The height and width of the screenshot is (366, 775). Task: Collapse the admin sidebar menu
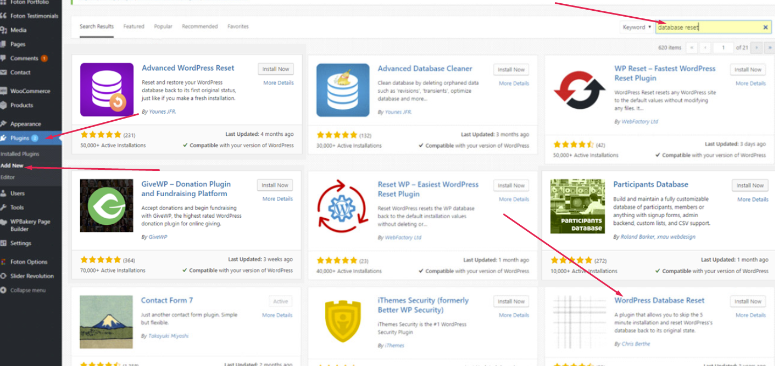tap(27, 290)
